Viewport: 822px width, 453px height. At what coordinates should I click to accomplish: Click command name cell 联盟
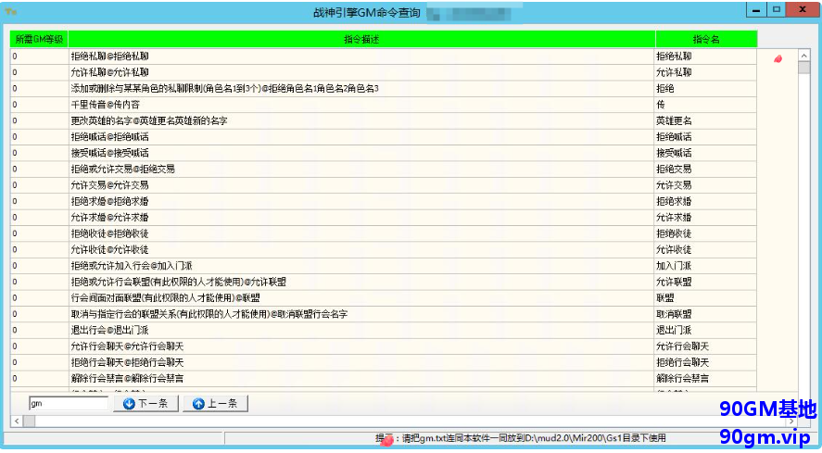click(x=705, y=297)
